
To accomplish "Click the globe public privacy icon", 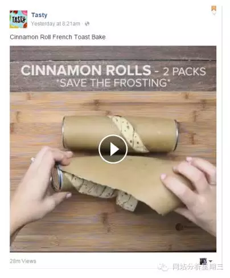I will coord(87,24).
